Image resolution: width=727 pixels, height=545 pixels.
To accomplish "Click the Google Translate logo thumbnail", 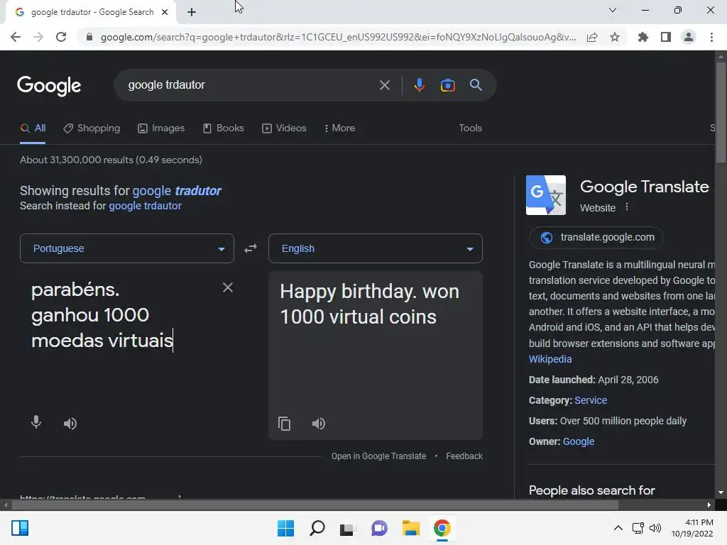I will coord(546,195).
